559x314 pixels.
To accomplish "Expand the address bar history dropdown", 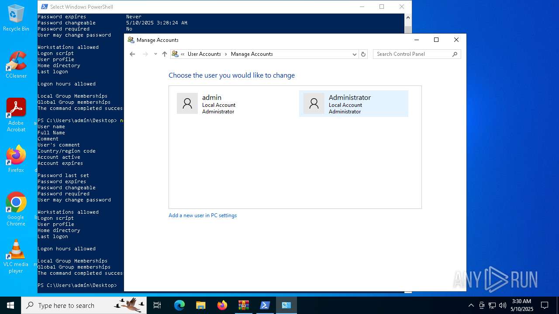I will (354, 54).
